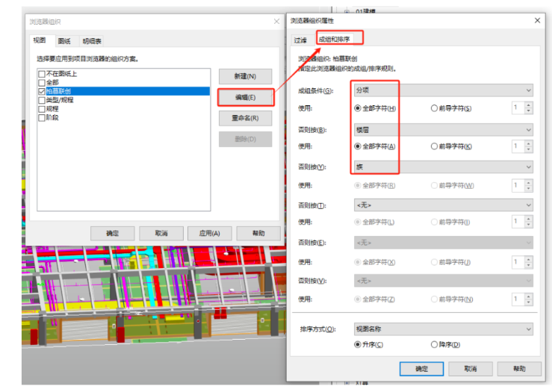Image resolution: width=552 pixels, height=389 pixels.
Task: Click the 应用(A) button
Action: pos(210,233)
